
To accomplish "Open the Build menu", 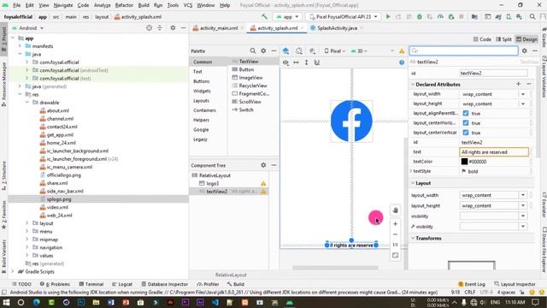I will tap(144, 5).
